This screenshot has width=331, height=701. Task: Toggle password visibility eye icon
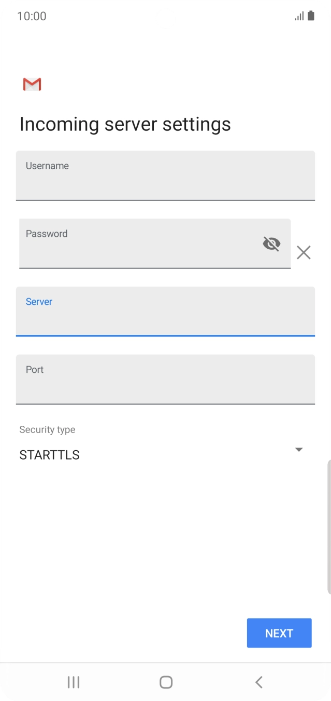(x=271, y=243)
